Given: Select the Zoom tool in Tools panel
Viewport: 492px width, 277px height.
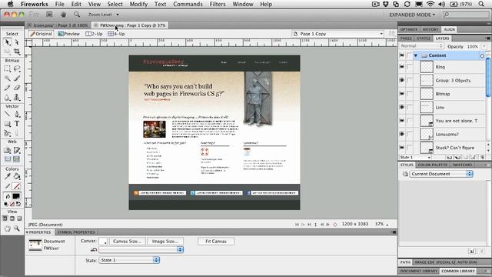Looking at the screenshot, I should (17, 229).
